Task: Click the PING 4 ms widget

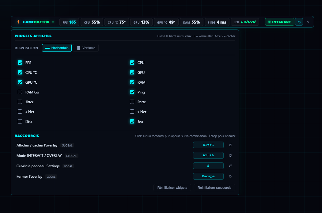Action: [x=217, y=22]
